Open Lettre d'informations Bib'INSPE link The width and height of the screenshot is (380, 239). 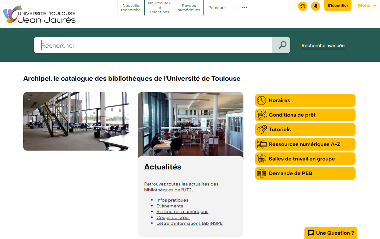tap(190, 223)
